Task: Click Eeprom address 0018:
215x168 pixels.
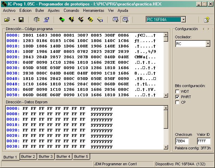Action: 13,125
